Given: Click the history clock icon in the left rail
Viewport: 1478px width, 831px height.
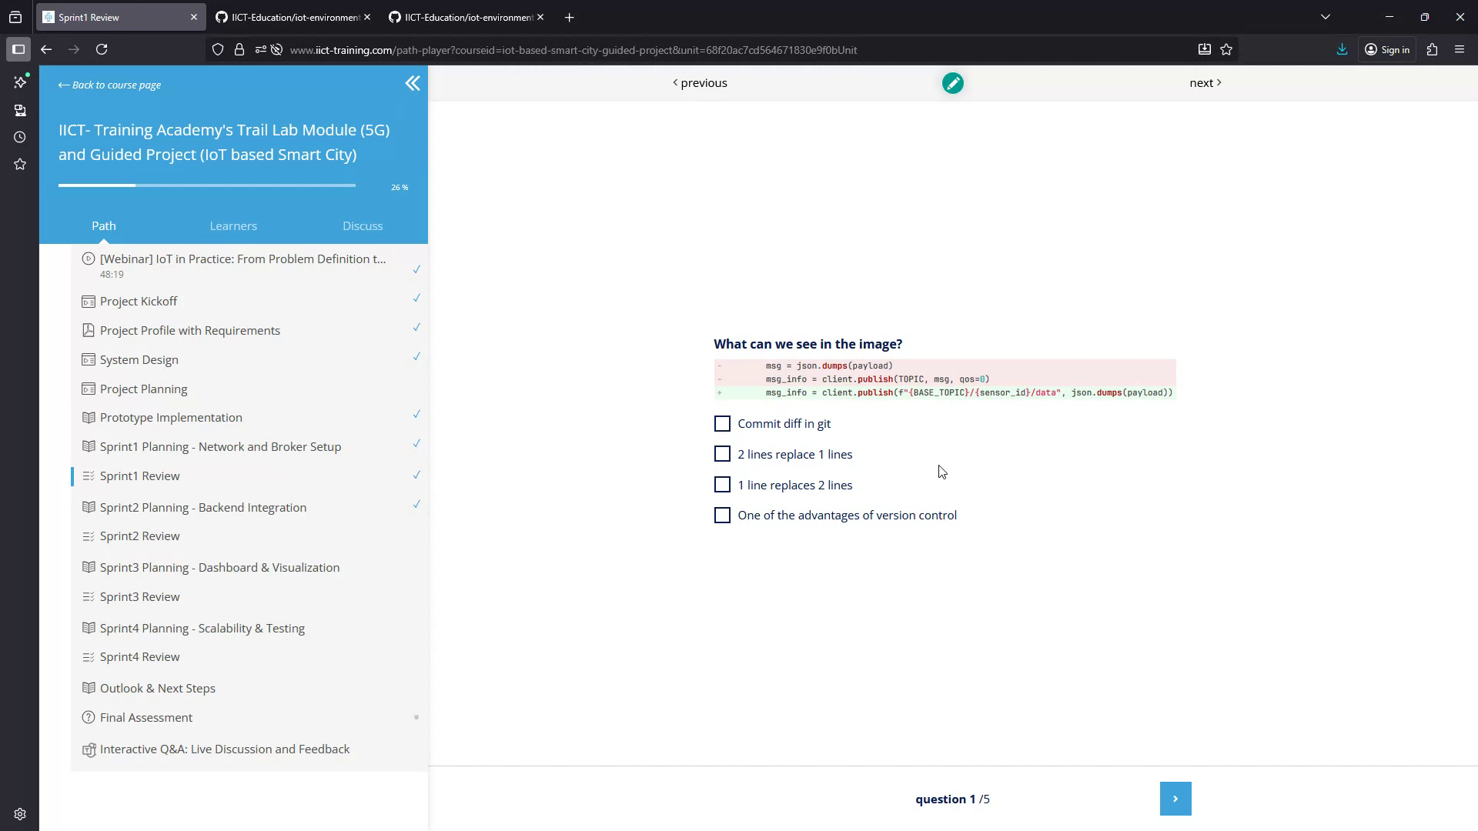Looking at the screenshot, I should point(20,137).
